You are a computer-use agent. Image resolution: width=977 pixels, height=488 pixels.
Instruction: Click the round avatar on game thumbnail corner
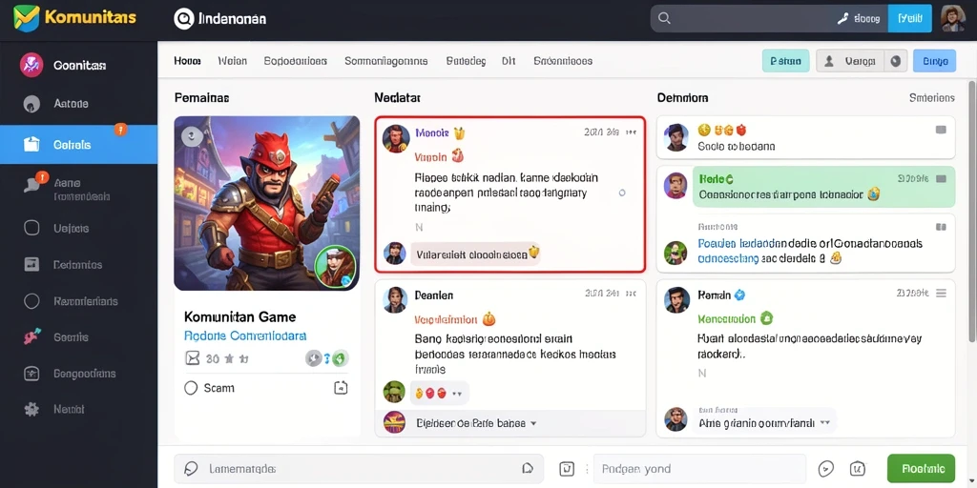335,266
